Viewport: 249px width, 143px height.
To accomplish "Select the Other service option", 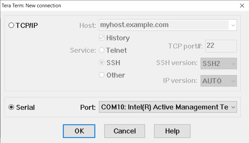I will (x=102, y=75).
